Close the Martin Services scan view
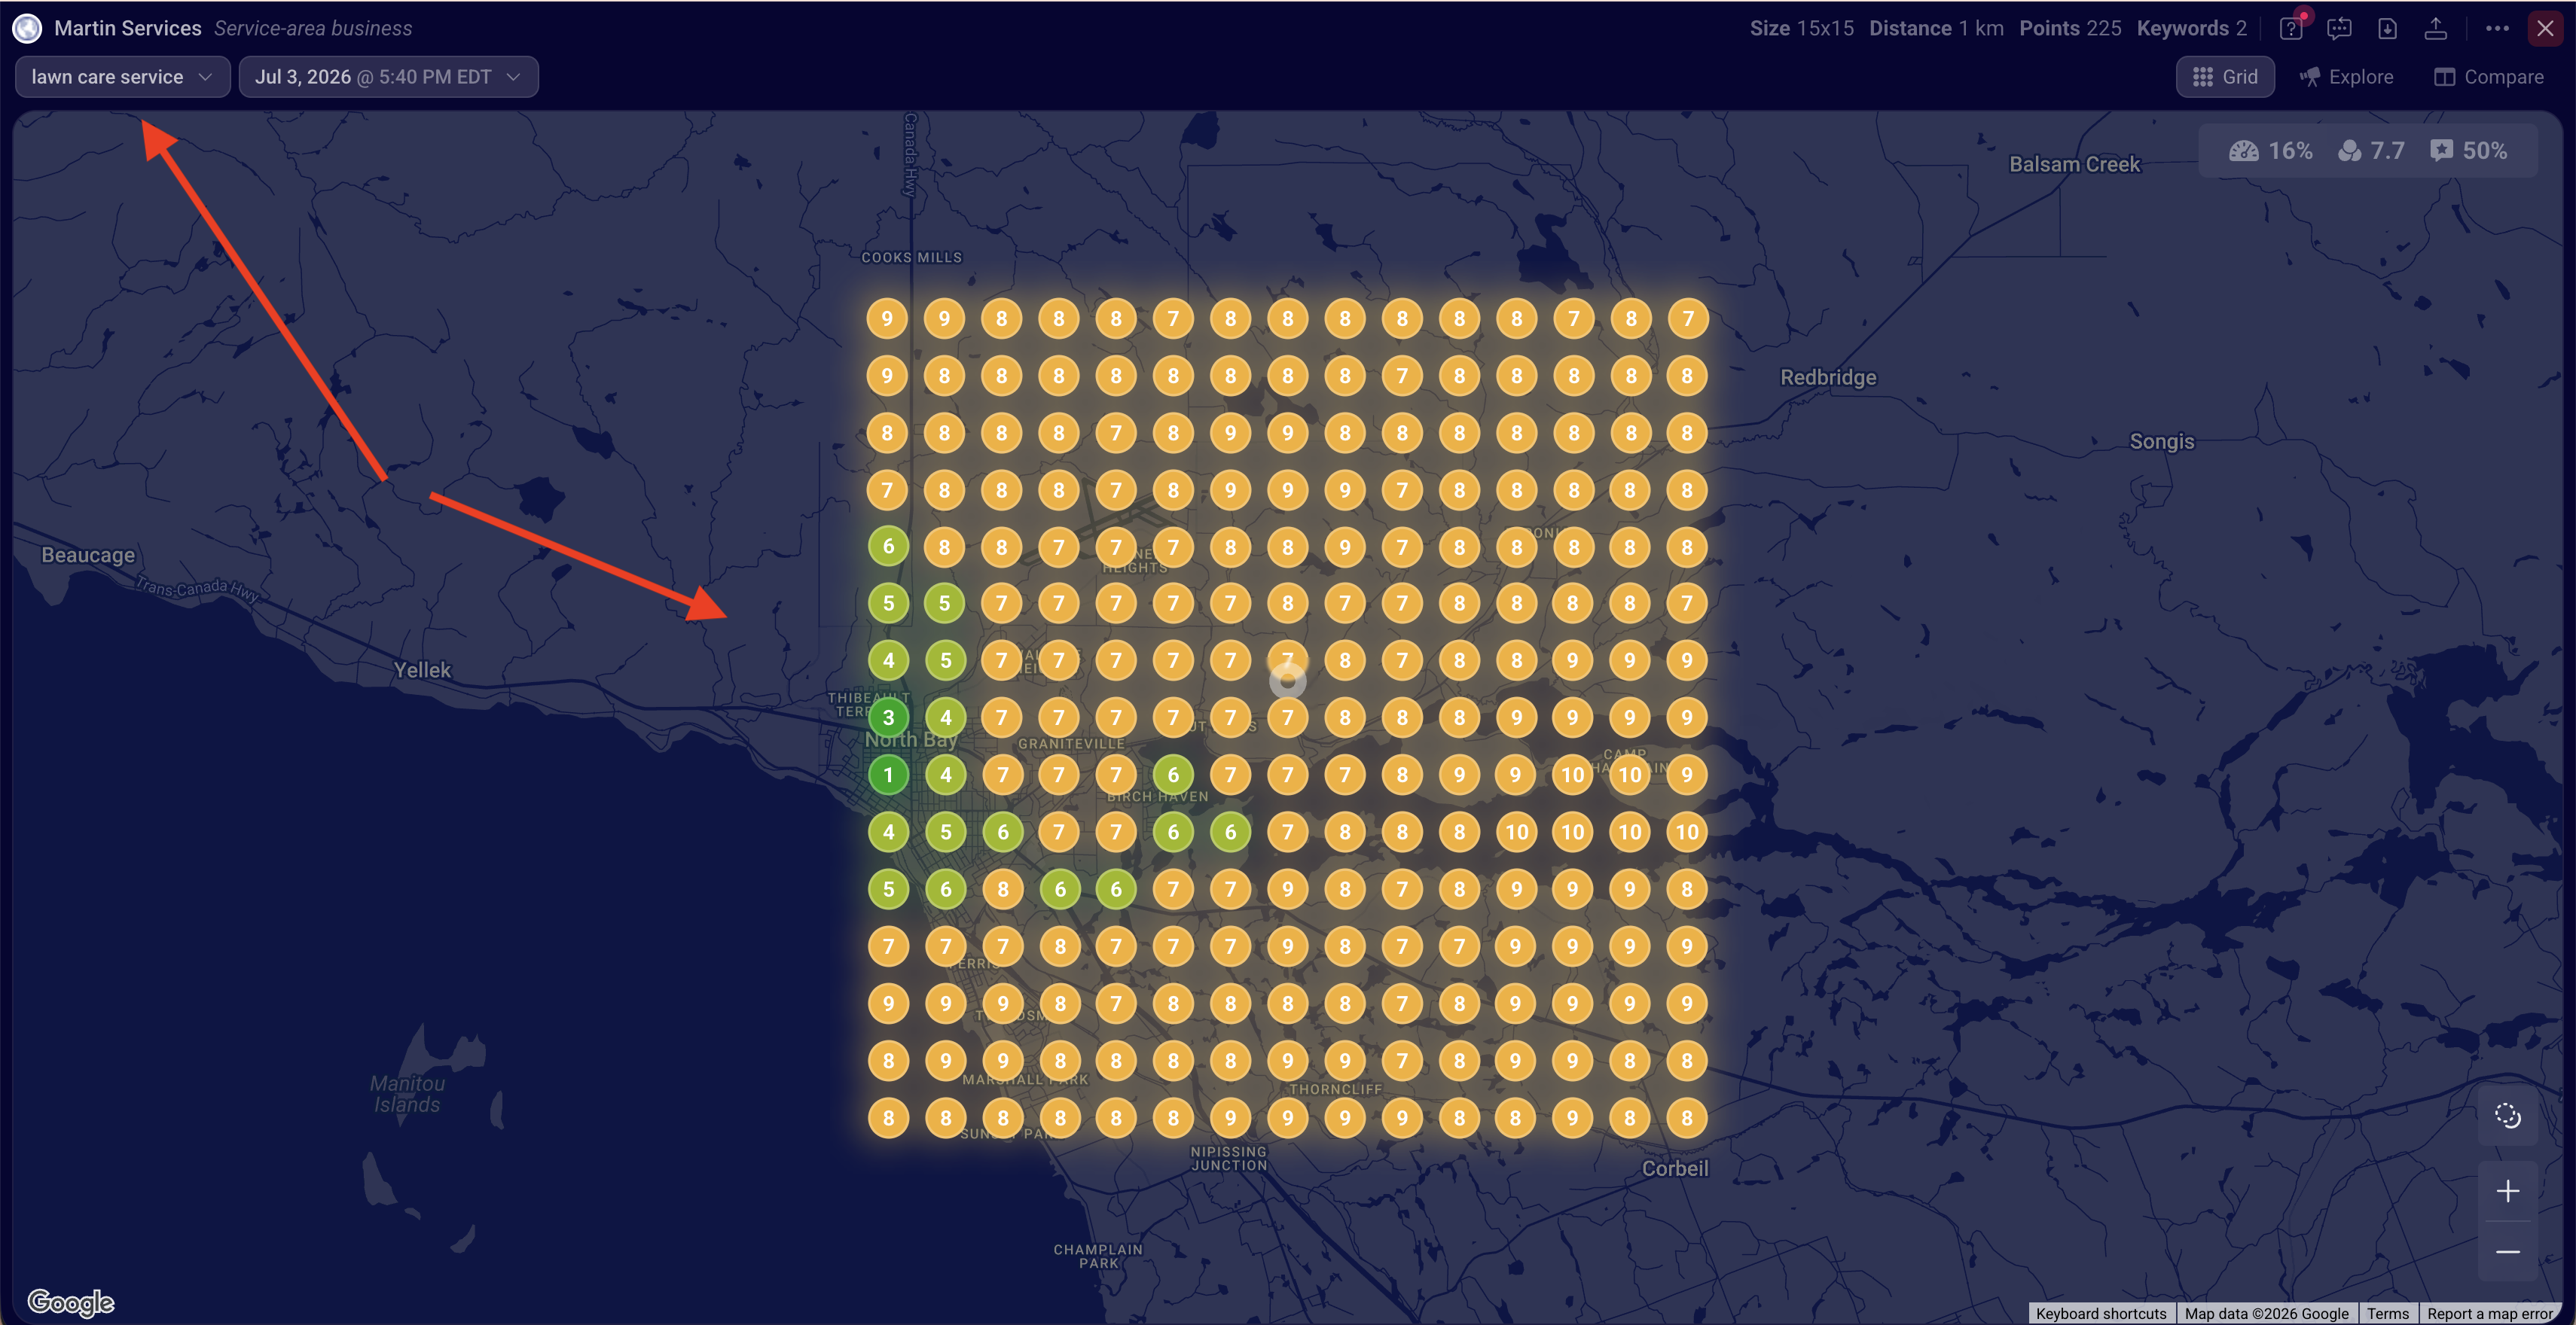Screen dimensions: 2576x1325 2545,28
